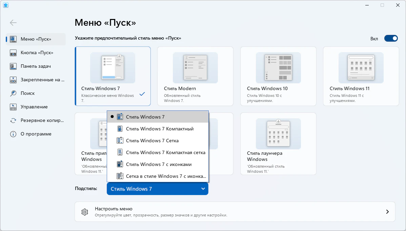Open the О программе sidebar section
This screenshot has width=406, height=231.
36,134
